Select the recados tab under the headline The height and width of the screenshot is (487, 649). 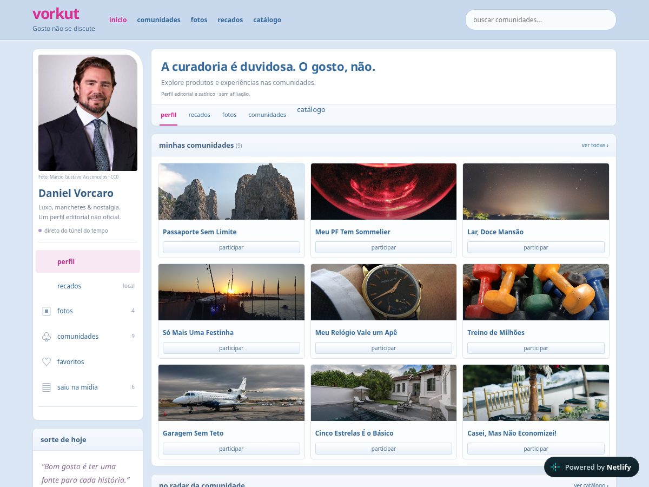pos(200,115)
